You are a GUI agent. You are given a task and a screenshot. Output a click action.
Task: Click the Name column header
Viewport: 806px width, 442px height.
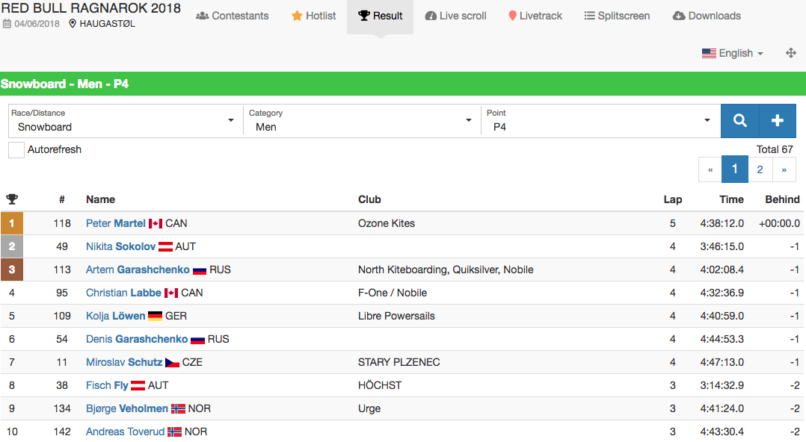(x=100, y=199)
